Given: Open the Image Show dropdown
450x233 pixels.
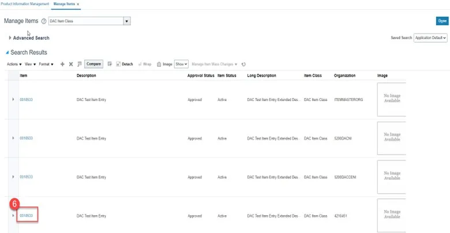Looking at the screenshot, I should pyautogui.click(x=181, y=64).
